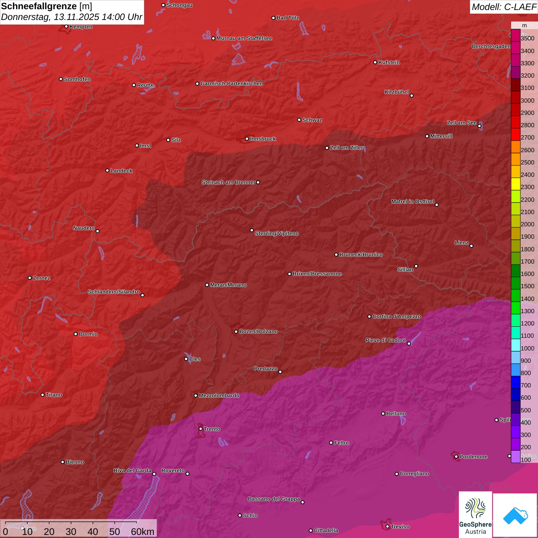Click the 200 legend value
538x538 pixels.
click(x=526, y=447)
